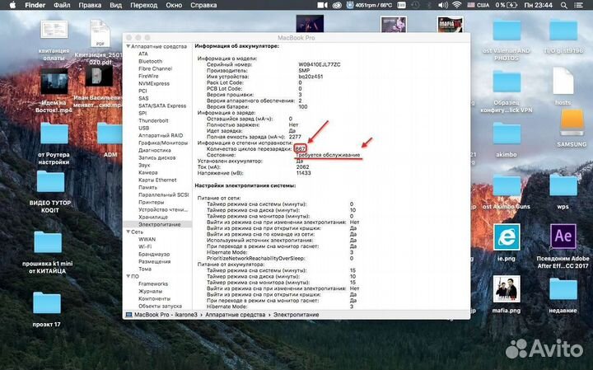Select Брандмауэр in the sidebar
Screen dimensions: 593x370
(154, 254)
